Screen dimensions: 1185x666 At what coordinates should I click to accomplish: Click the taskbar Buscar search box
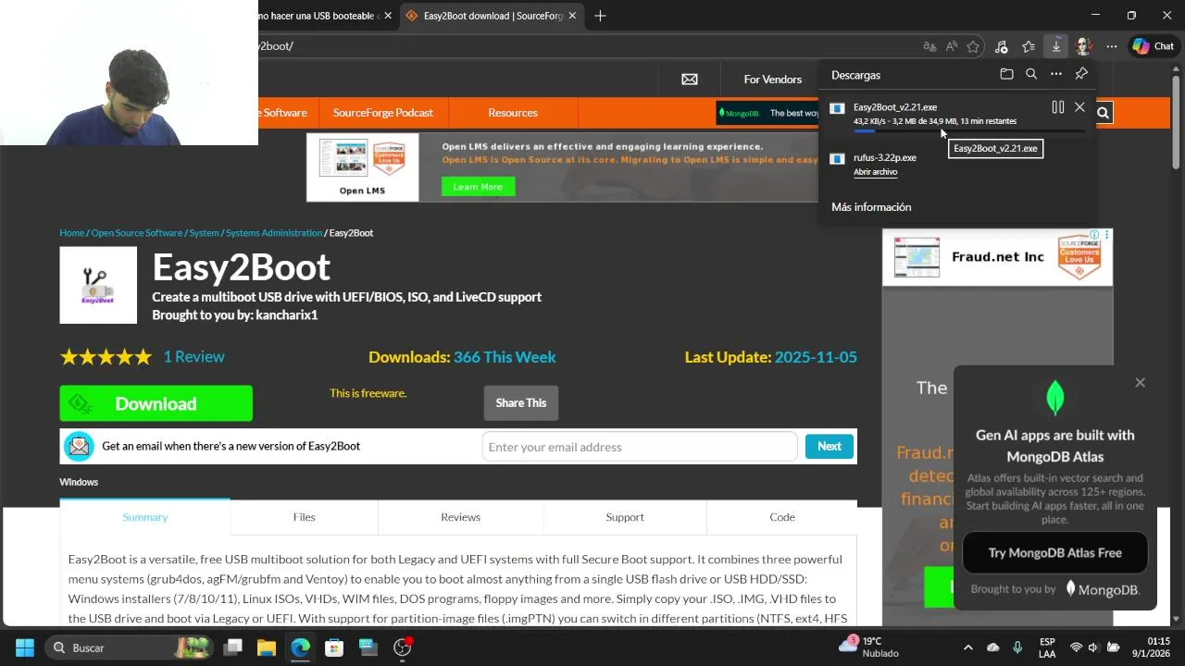click(128, 647)
